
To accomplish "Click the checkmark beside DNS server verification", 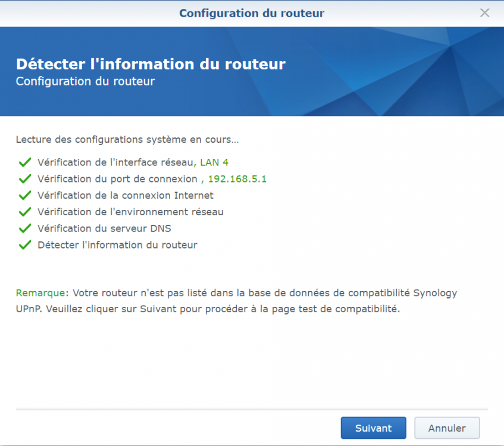I will [24, 228].
